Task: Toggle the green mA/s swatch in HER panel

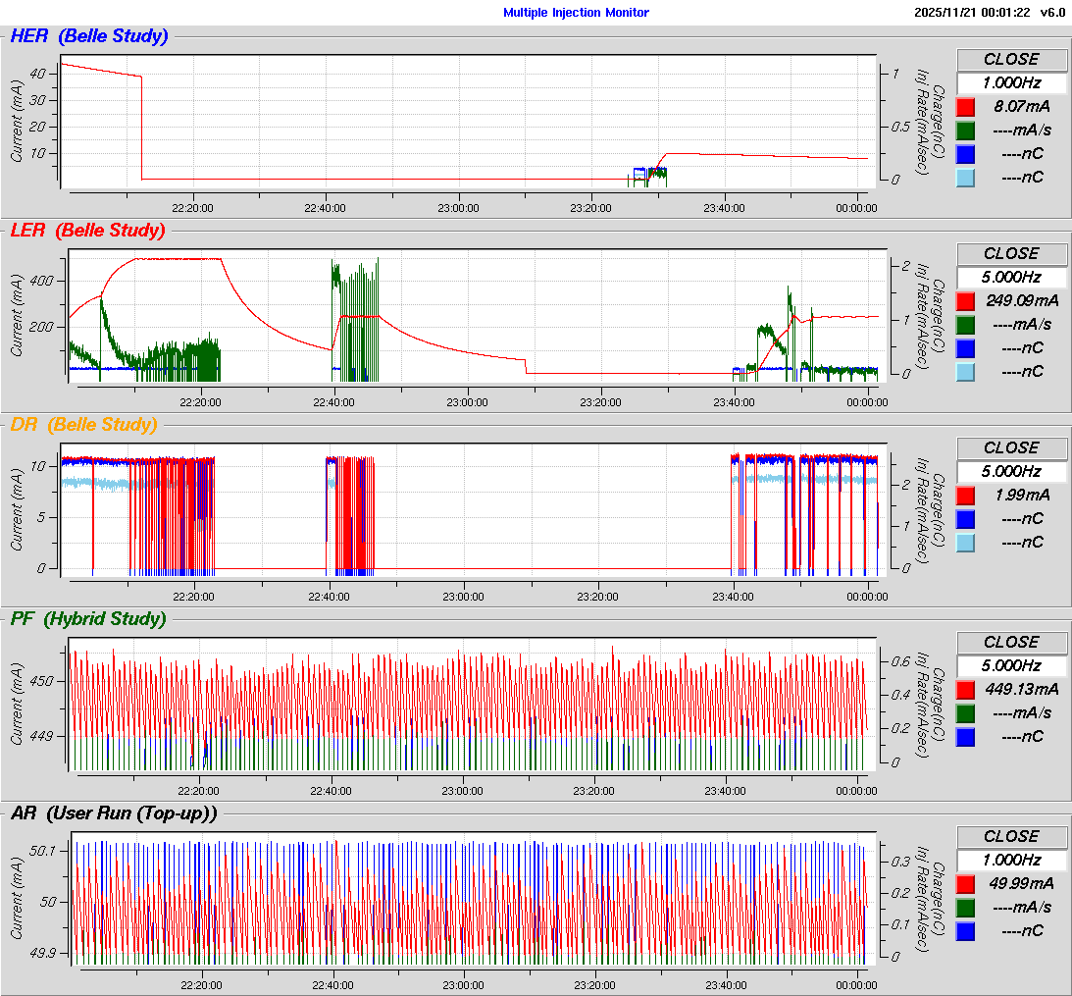Action: [966, 131]
